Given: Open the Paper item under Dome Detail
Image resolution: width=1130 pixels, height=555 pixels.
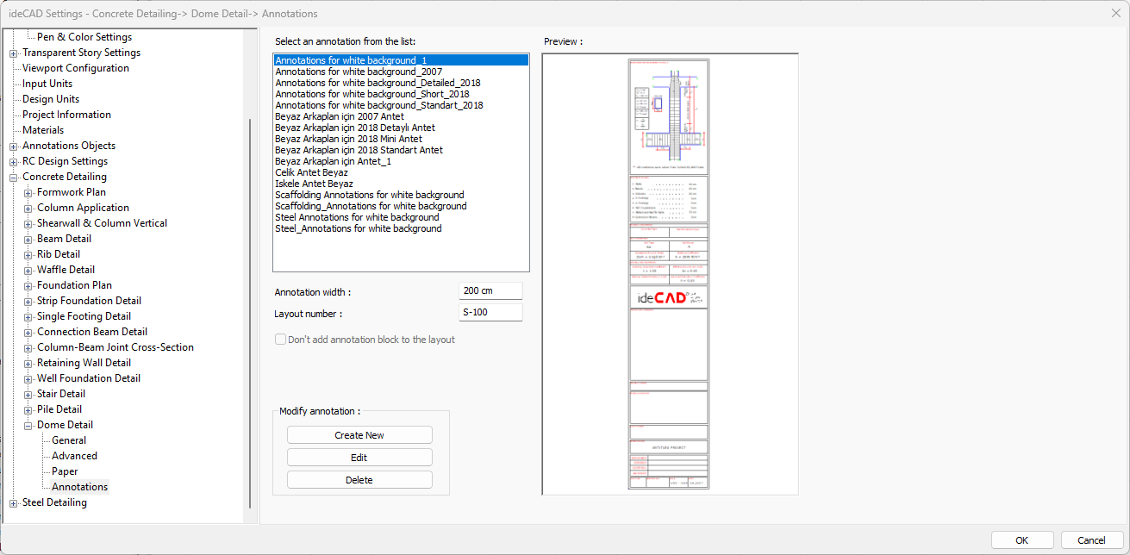Looking at the screenshot, I should [x=65, y=471].
